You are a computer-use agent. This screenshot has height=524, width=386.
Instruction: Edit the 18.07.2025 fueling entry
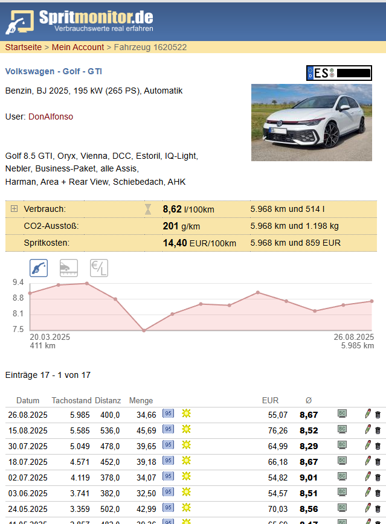click(368, 461)
